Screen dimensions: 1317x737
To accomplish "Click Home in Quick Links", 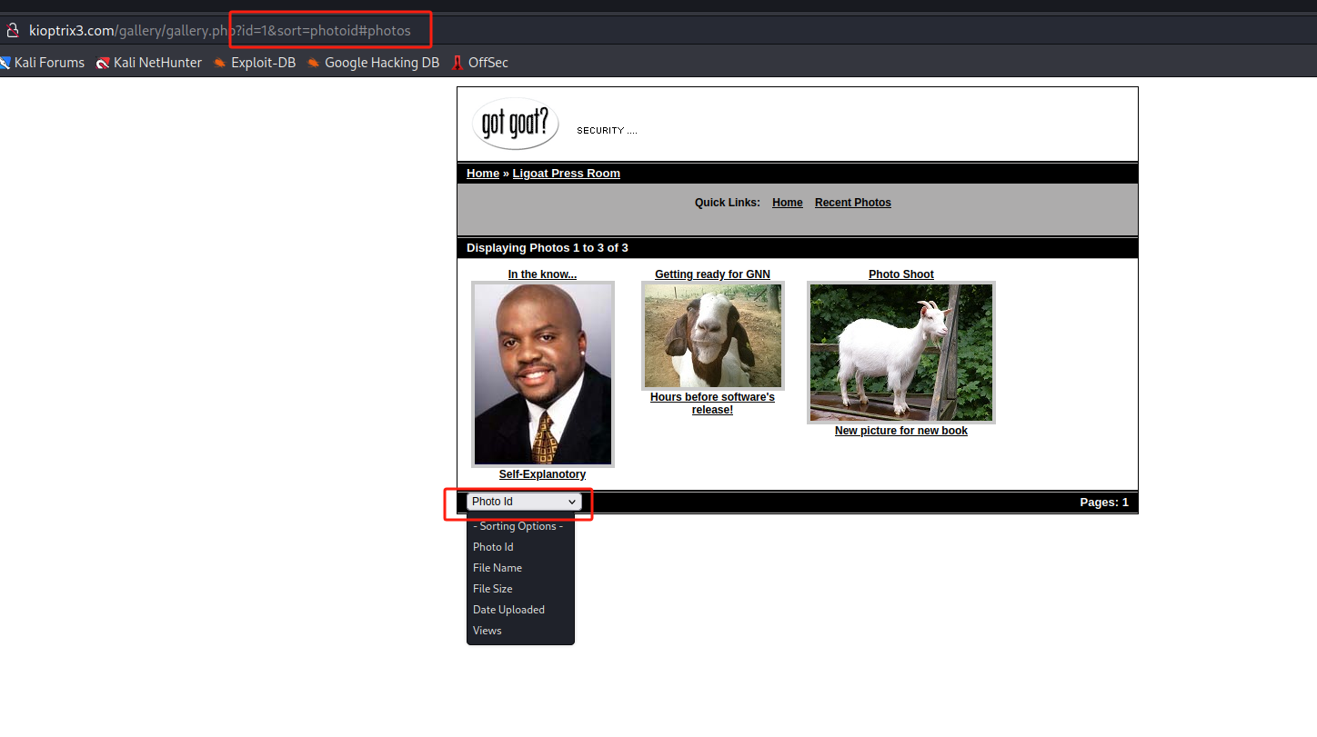I will [788, 203].
